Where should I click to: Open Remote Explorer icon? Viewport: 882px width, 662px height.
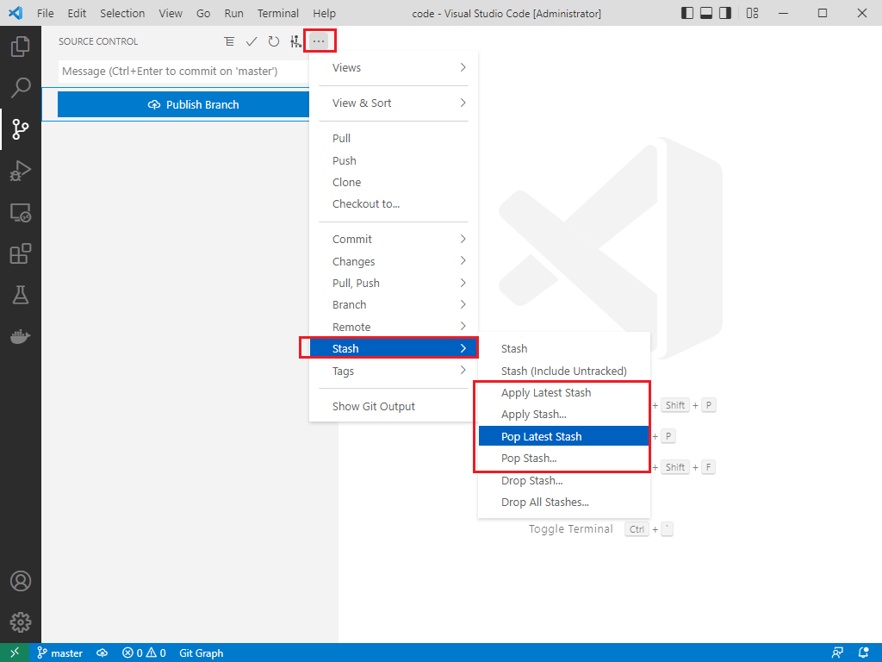pyautogui.click(x=21, y=212)
